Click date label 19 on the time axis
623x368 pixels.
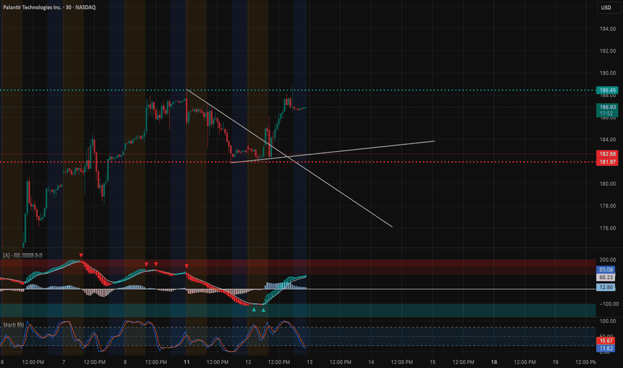pos(555,363)
